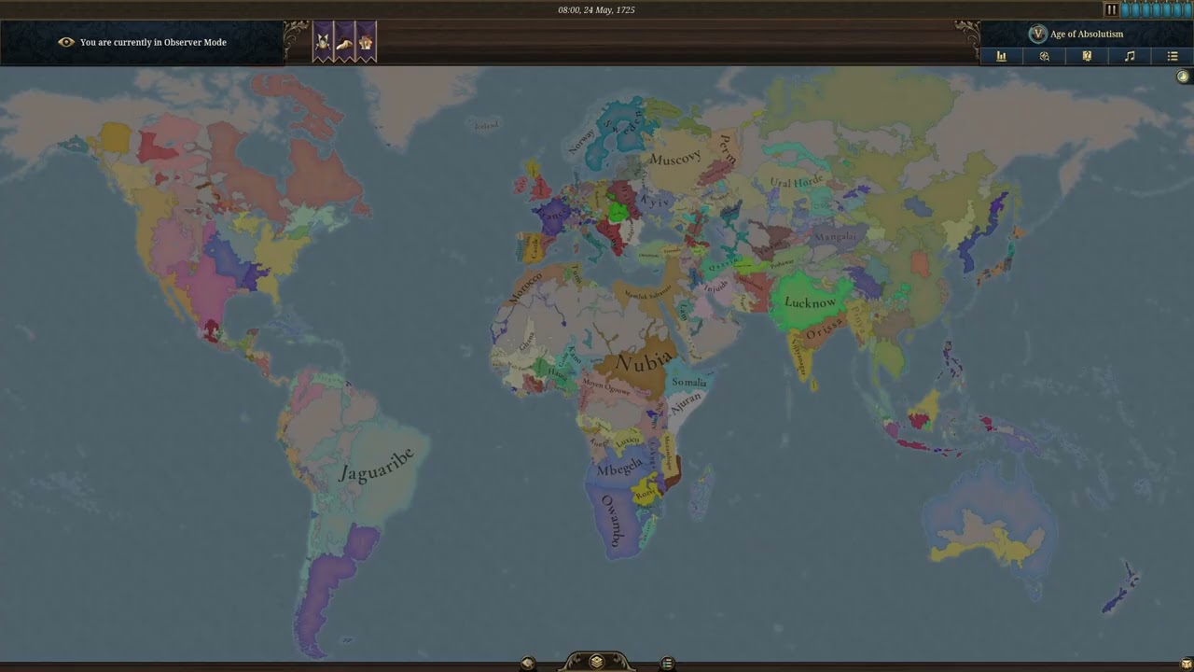The width and height of the screenshot is (1194, 672).
Task: Select Morocco on the map
Action: [x=525, y=287]
